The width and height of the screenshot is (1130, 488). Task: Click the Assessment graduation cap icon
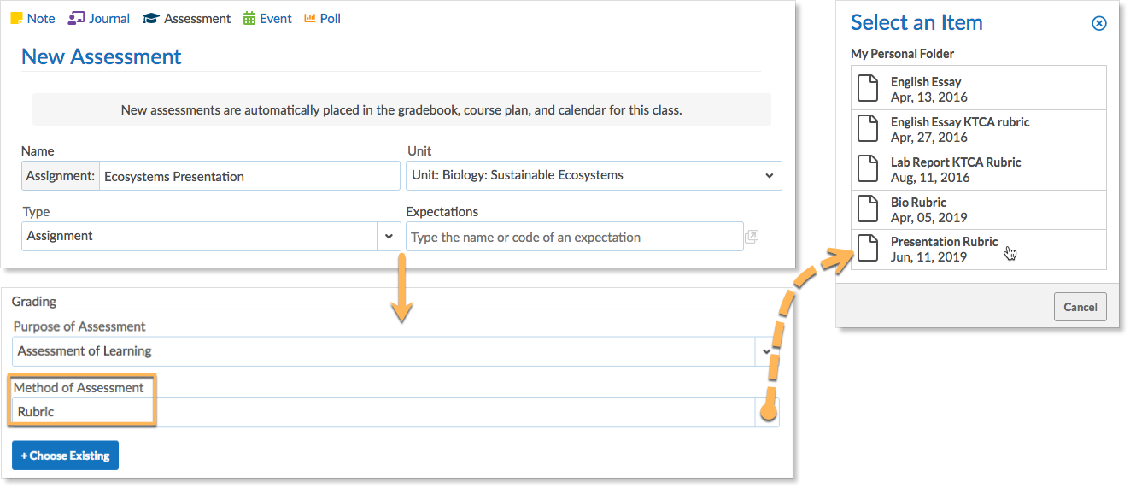tap(150, 18)
